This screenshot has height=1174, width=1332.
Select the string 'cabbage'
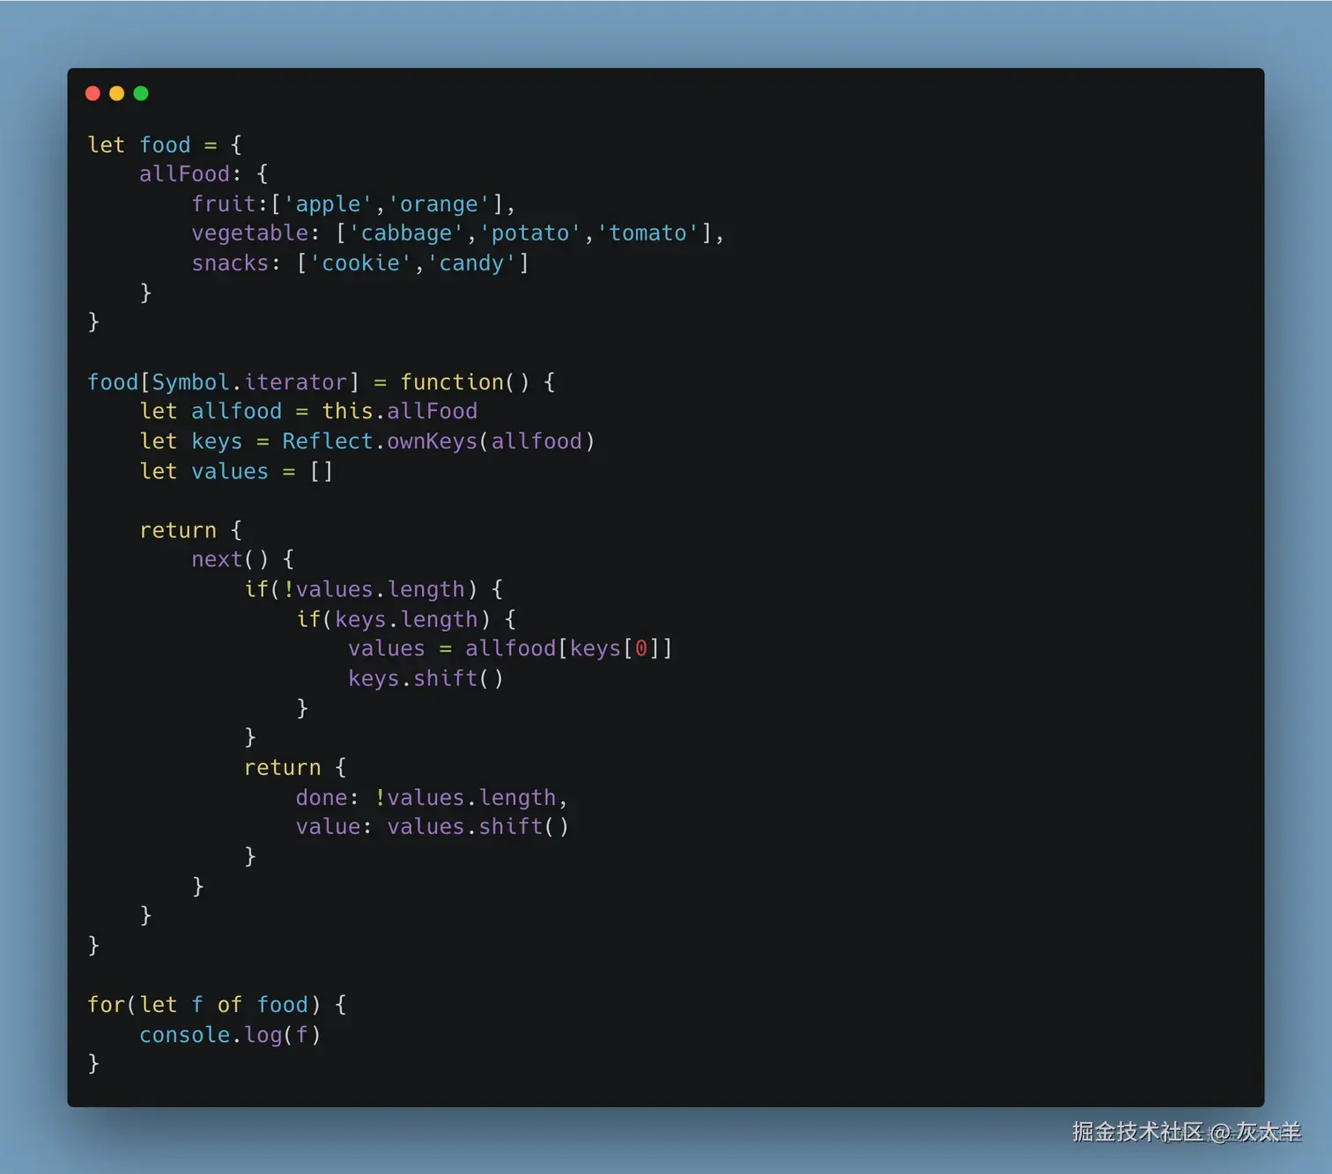click(x=406, y=233)
